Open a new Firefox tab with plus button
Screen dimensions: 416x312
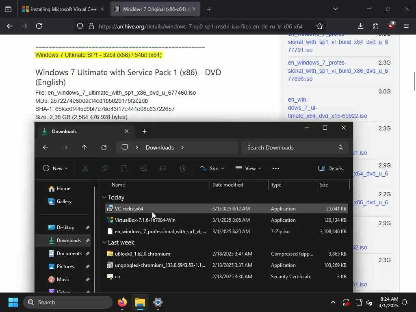pos(209,9)
